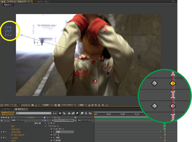Screen dimensions: 192x142
Task: Click the Reset Exposure icon
Action: coord(103,105)
